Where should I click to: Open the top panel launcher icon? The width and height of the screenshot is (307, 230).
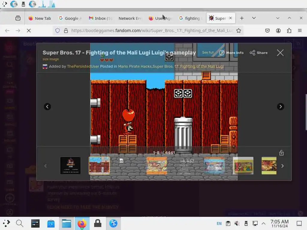tap(4, 4)
